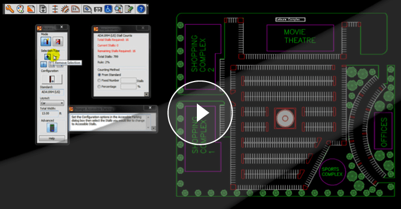Play the video overlay
The height and width of the screenshot is (209, 401).
pyautogui.click(x=200, y=113)
